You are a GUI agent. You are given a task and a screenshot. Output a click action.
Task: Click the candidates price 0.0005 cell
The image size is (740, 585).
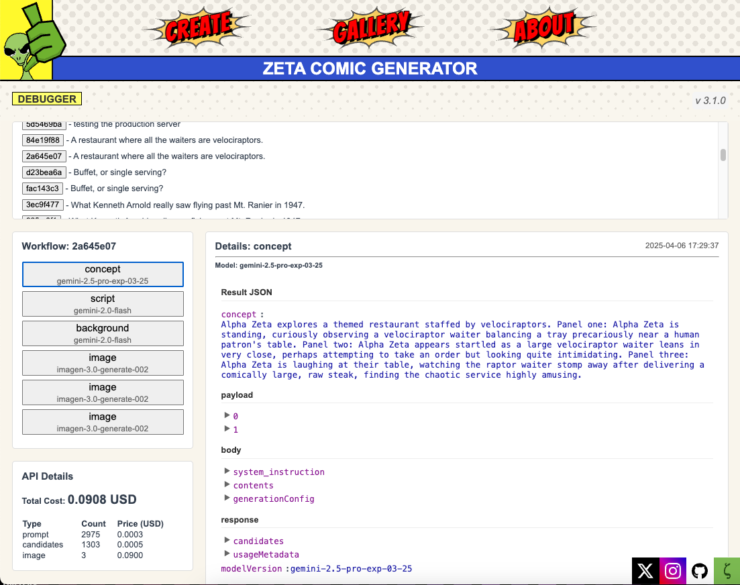coord(130,545)
